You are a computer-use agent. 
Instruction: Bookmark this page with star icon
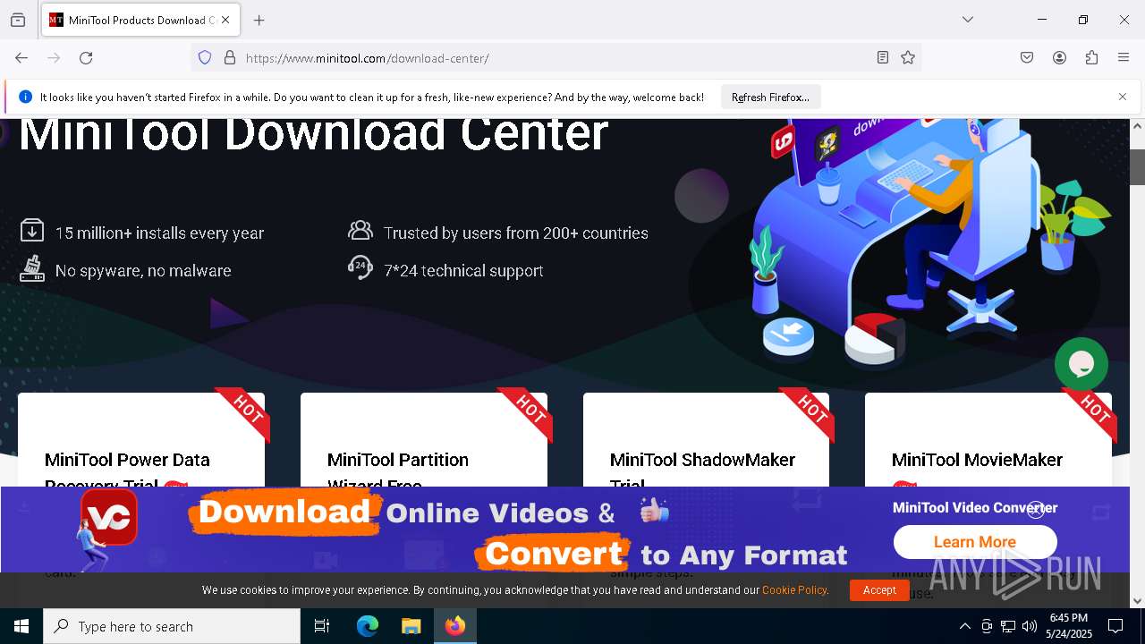point(908,57)
